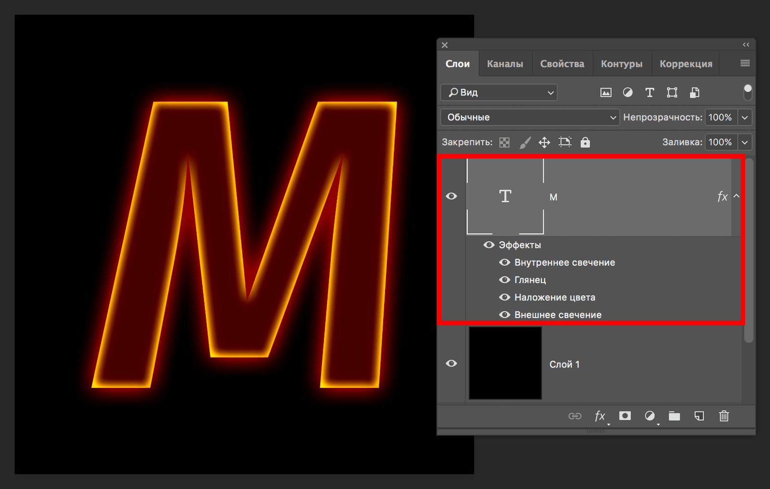The width and height of the screenshot is (770, 489).
Task: Click the lock all attributes padlock icon
Action: click(585, 142)
